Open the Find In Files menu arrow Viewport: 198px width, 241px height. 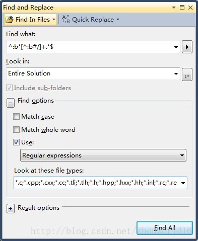[54, 20]
